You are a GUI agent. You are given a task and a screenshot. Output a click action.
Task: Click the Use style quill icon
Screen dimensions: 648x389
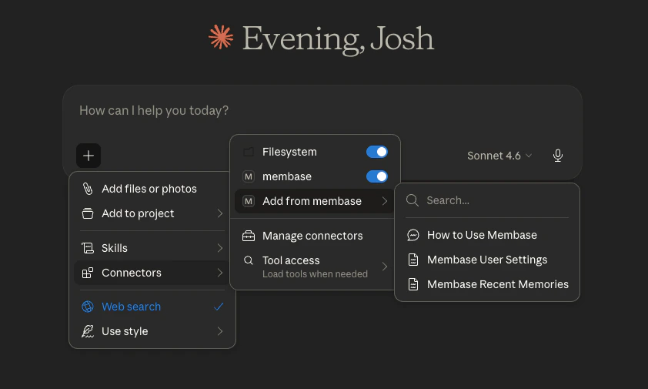coord(88,331)
